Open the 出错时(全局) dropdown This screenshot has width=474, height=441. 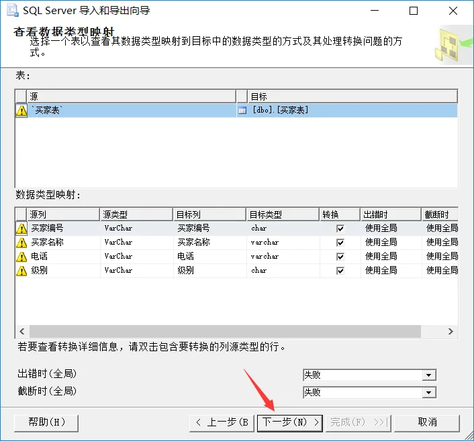[x=428, y=375]
